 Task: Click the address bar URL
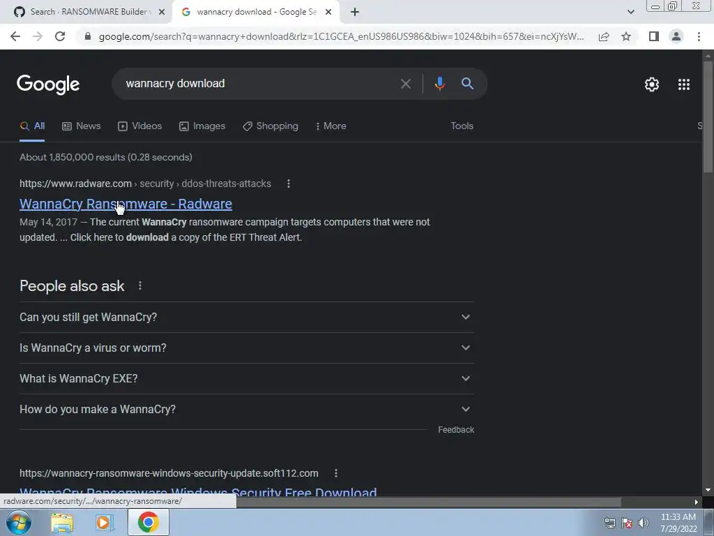tap(341, 36)
